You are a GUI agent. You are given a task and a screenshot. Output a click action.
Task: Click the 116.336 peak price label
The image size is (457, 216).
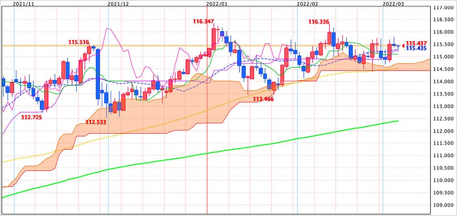319,22
